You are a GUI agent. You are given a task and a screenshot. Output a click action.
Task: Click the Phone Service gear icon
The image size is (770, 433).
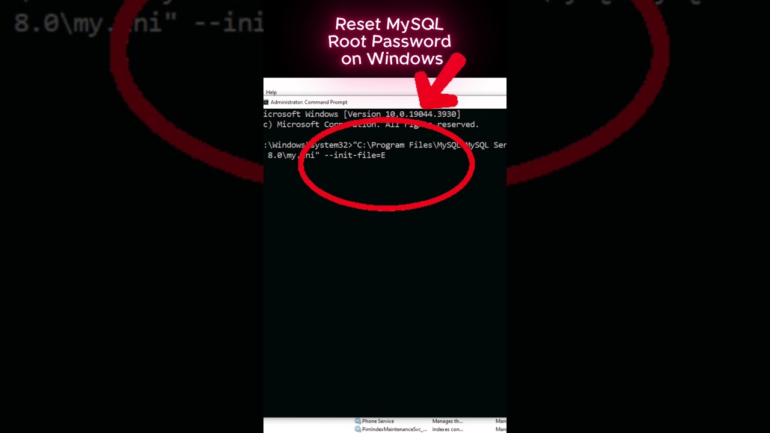(x=358, y=422)
